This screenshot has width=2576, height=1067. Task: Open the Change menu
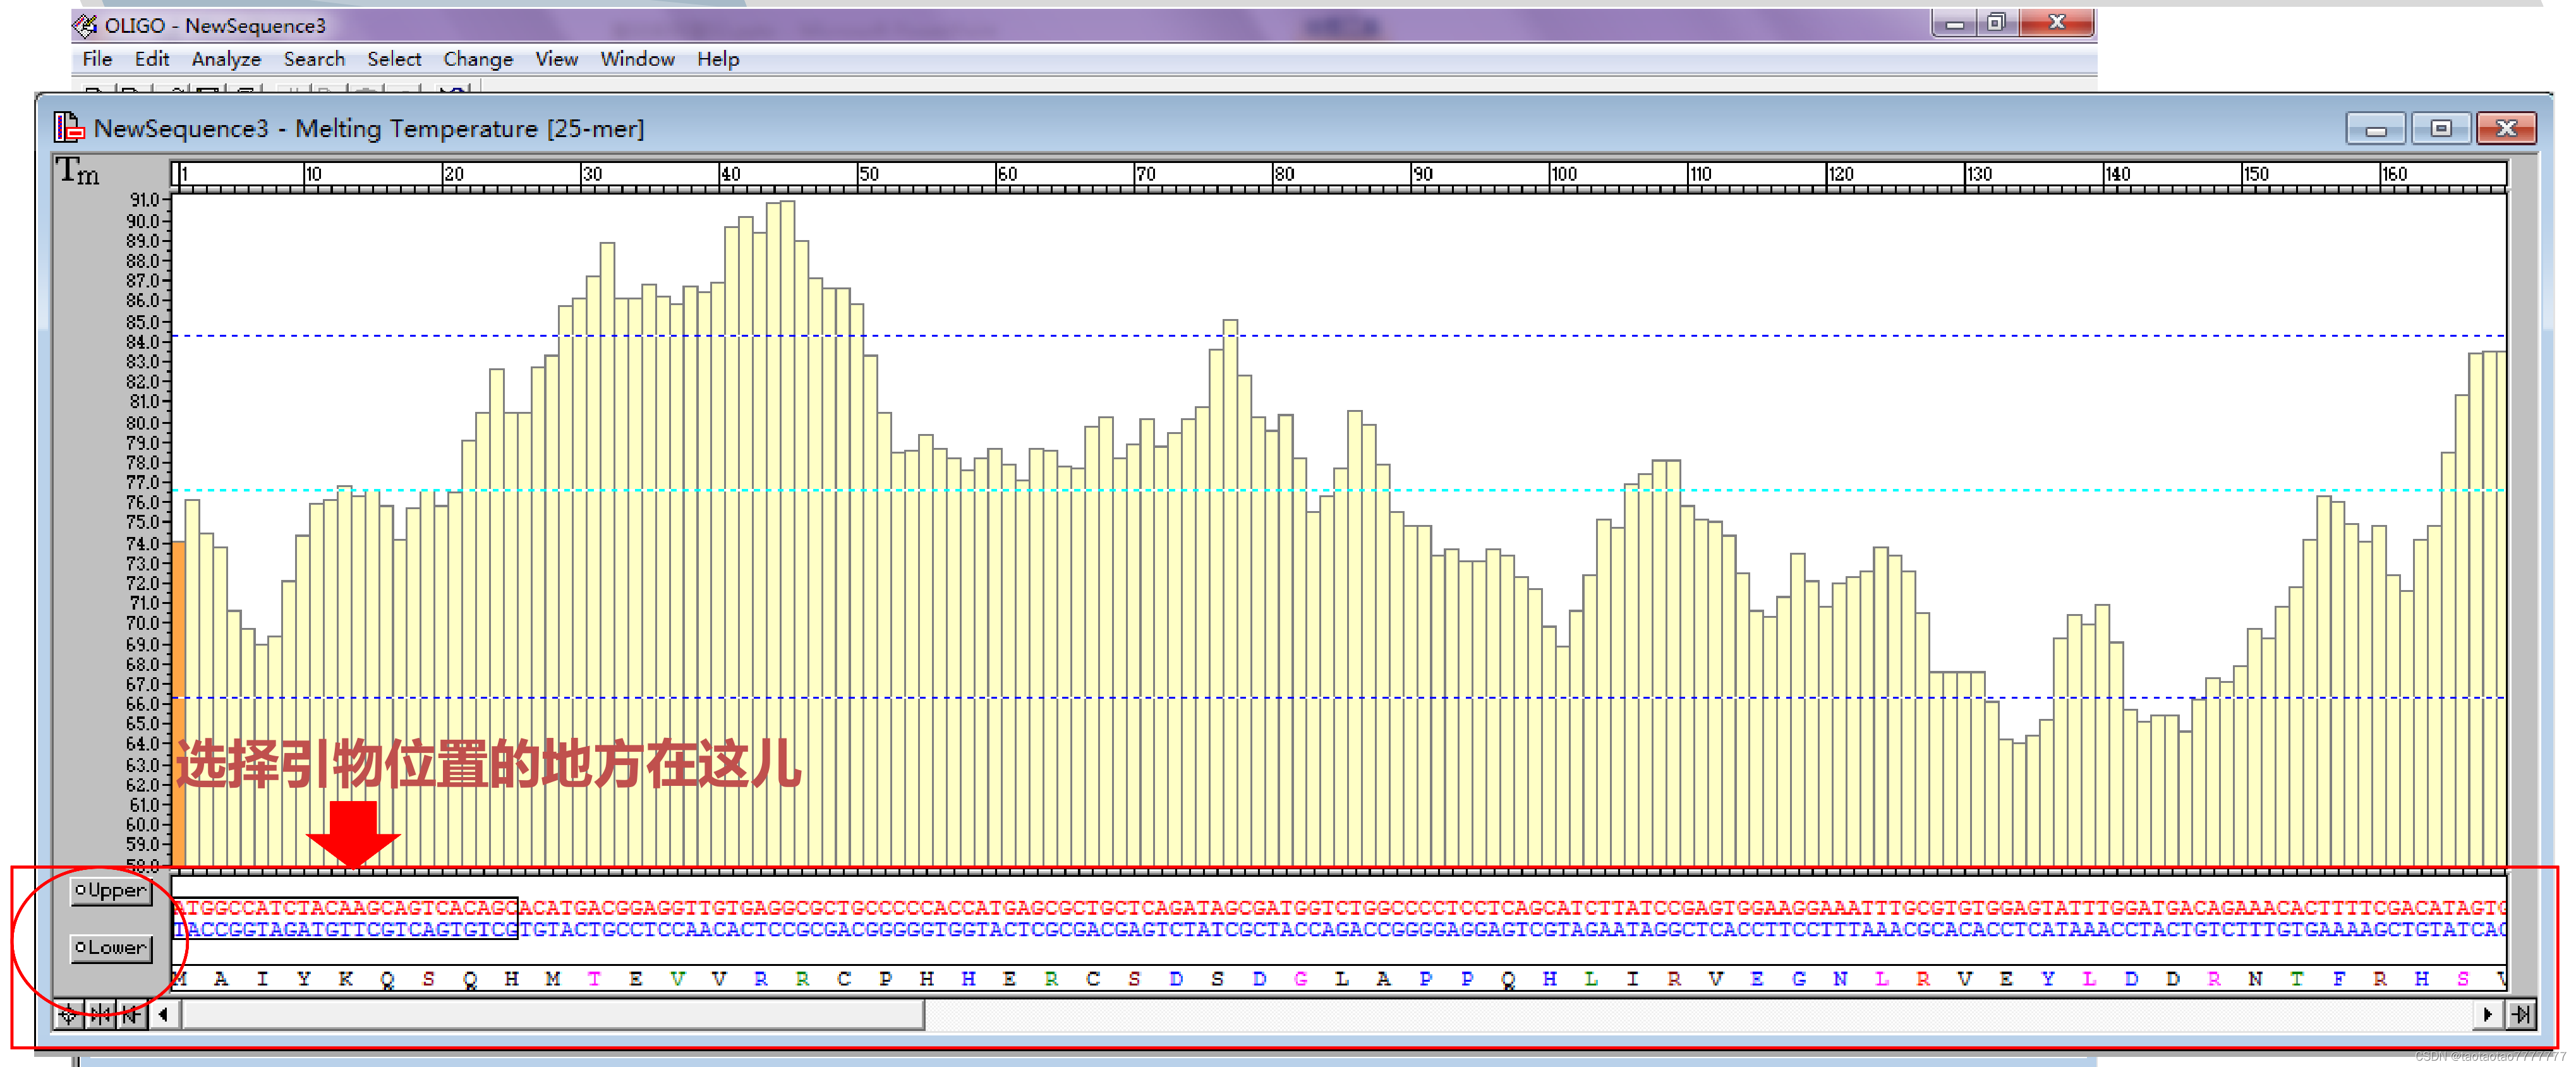pyautogui.click(x=478, y=59)
